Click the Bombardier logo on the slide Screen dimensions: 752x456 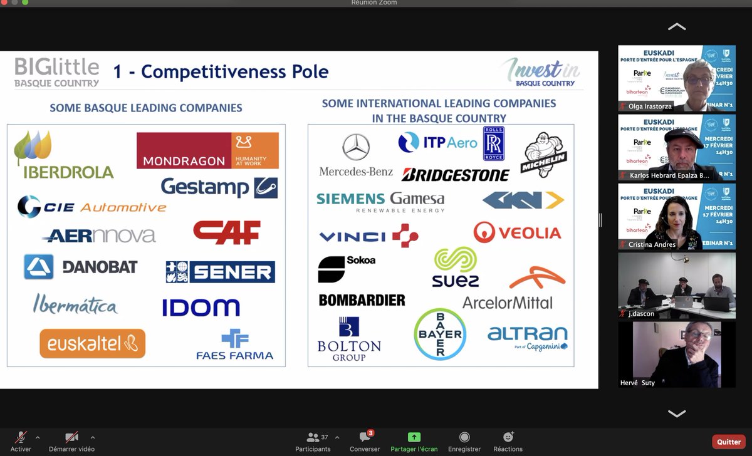coord(362,300)
